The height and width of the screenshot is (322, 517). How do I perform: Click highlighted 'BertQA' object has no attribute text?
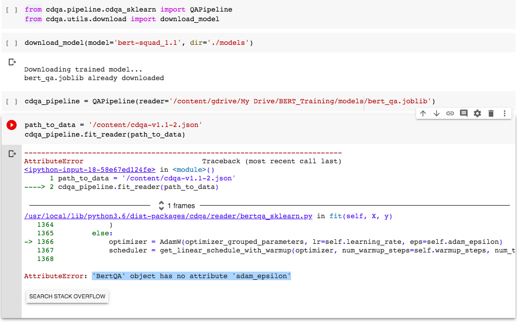tap(191, 276)
